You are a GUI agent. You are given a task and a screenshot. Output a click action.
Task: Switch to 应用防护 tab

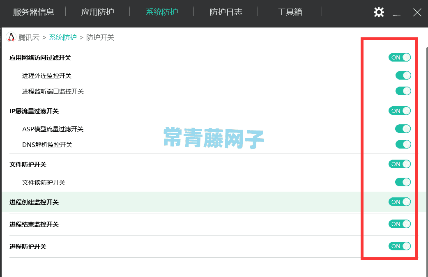[97, 12]
